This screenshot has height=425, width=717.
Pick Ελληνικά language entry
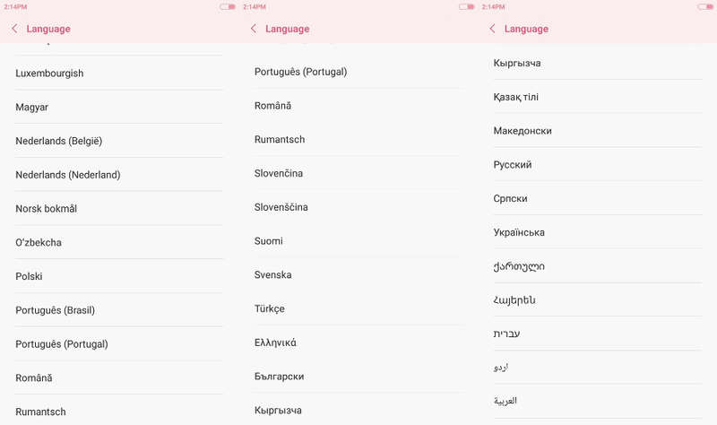[358, 343]
